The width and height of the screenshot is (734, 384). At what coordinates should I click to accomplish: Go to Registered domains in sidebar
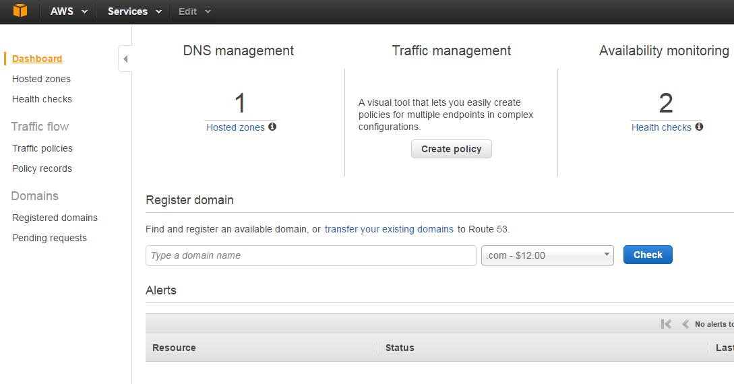pos(55,218)
